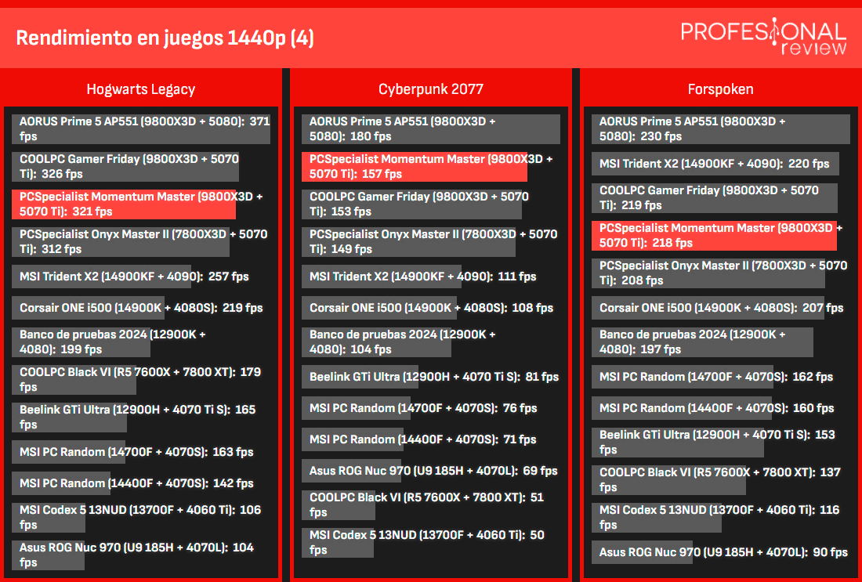Click MSI Trident X2 220 fps bar
Screen dimensions: 862x582
pyautogui.click(x=715, y=163)
